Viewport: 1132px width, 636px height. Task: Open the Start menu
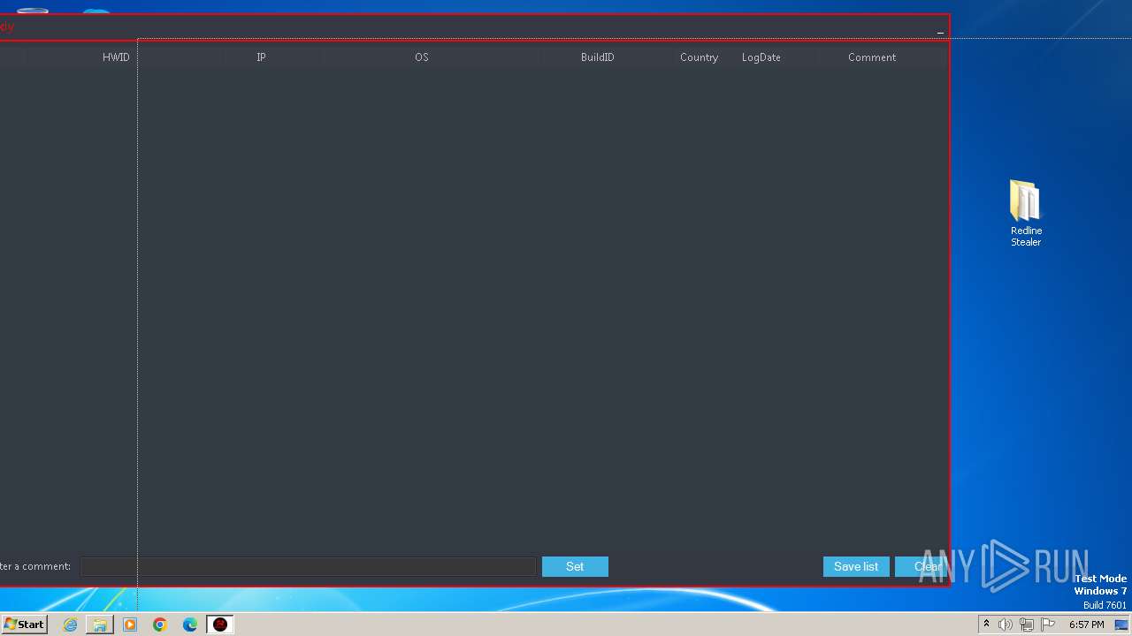(24, 625)
